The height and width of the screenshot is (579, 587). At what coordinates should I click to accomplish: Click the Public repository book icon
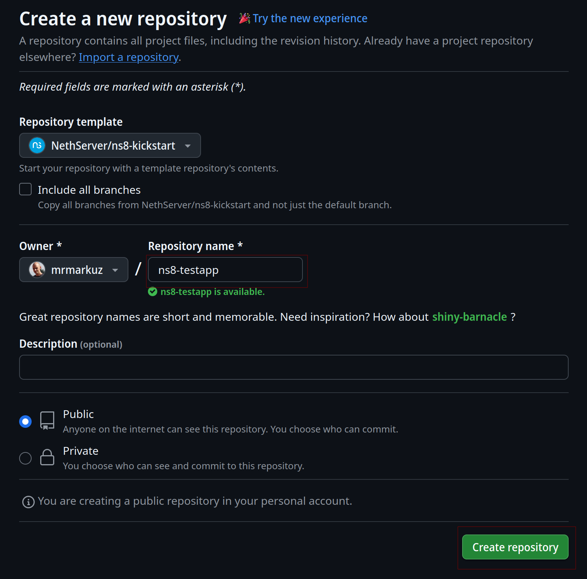click(47, 421)
